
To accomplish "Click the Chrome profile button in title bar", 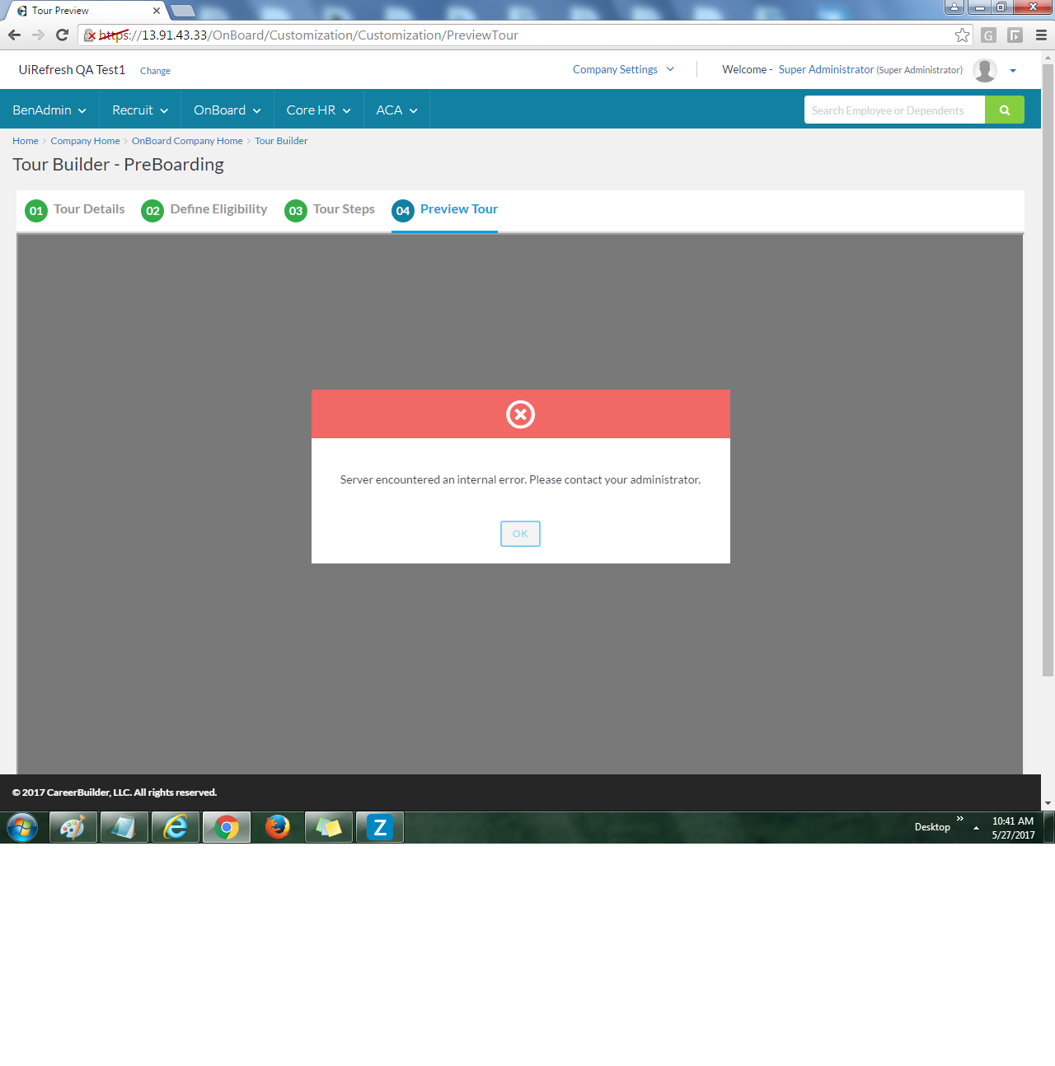I will 954,7.
